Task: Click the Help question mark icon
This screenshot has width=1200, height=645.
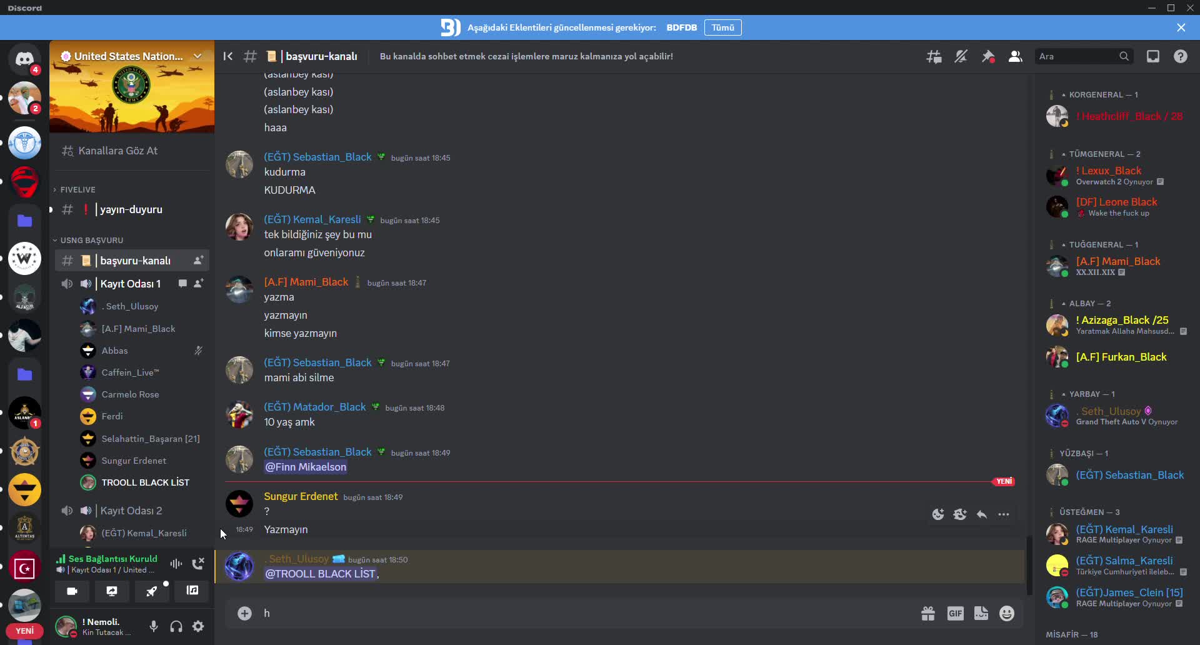Action: pos(1180,57)
